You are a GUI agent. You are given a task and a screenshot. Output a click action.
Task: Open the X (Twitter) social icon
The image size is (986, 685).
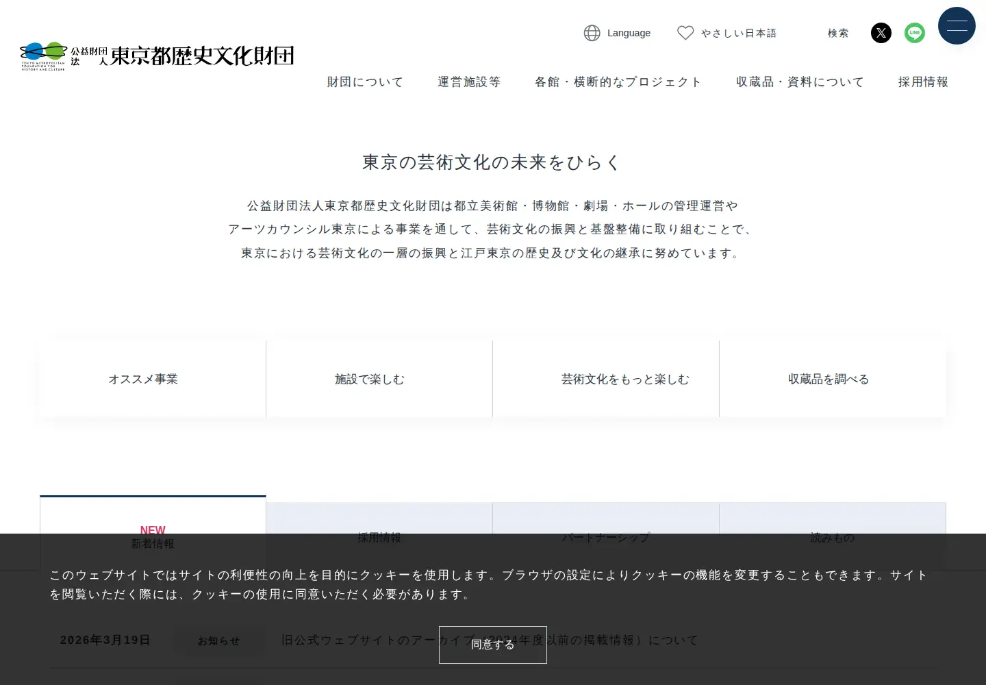click(881, 33)
